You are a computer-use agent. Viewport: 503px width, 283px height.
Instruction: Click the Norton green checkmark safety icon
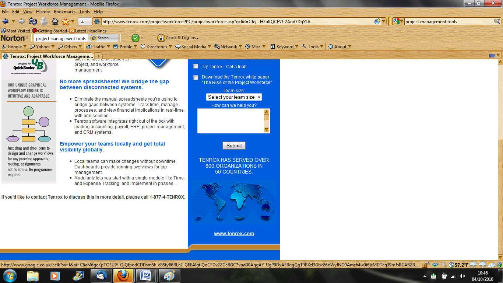click(x=135, y=38)
